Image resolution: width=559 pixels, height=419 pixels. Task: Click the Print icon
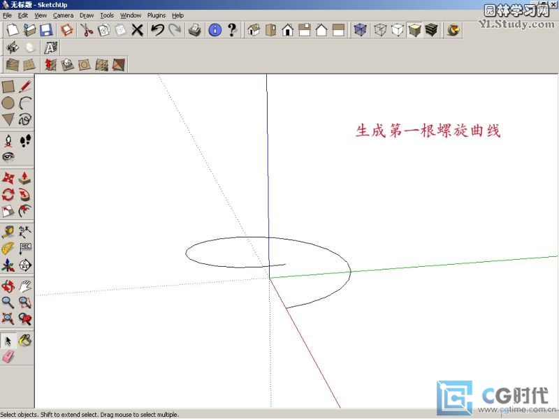coord(195,30)
